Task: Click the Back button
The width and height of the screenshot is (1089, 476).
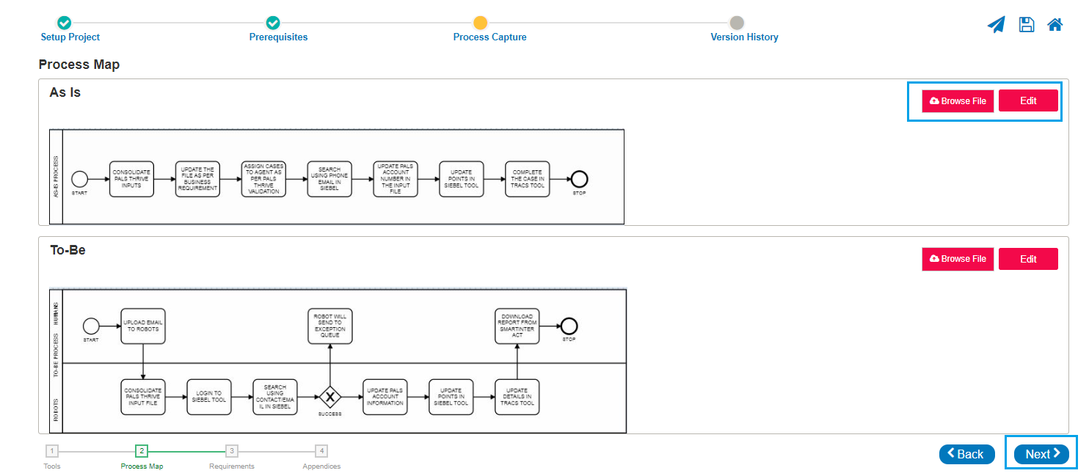Action: coord(966,453)
